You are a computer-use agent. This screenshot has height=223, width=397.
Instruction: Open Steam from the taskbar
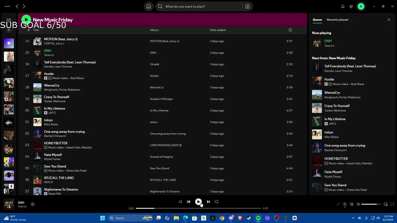point(249,218)
